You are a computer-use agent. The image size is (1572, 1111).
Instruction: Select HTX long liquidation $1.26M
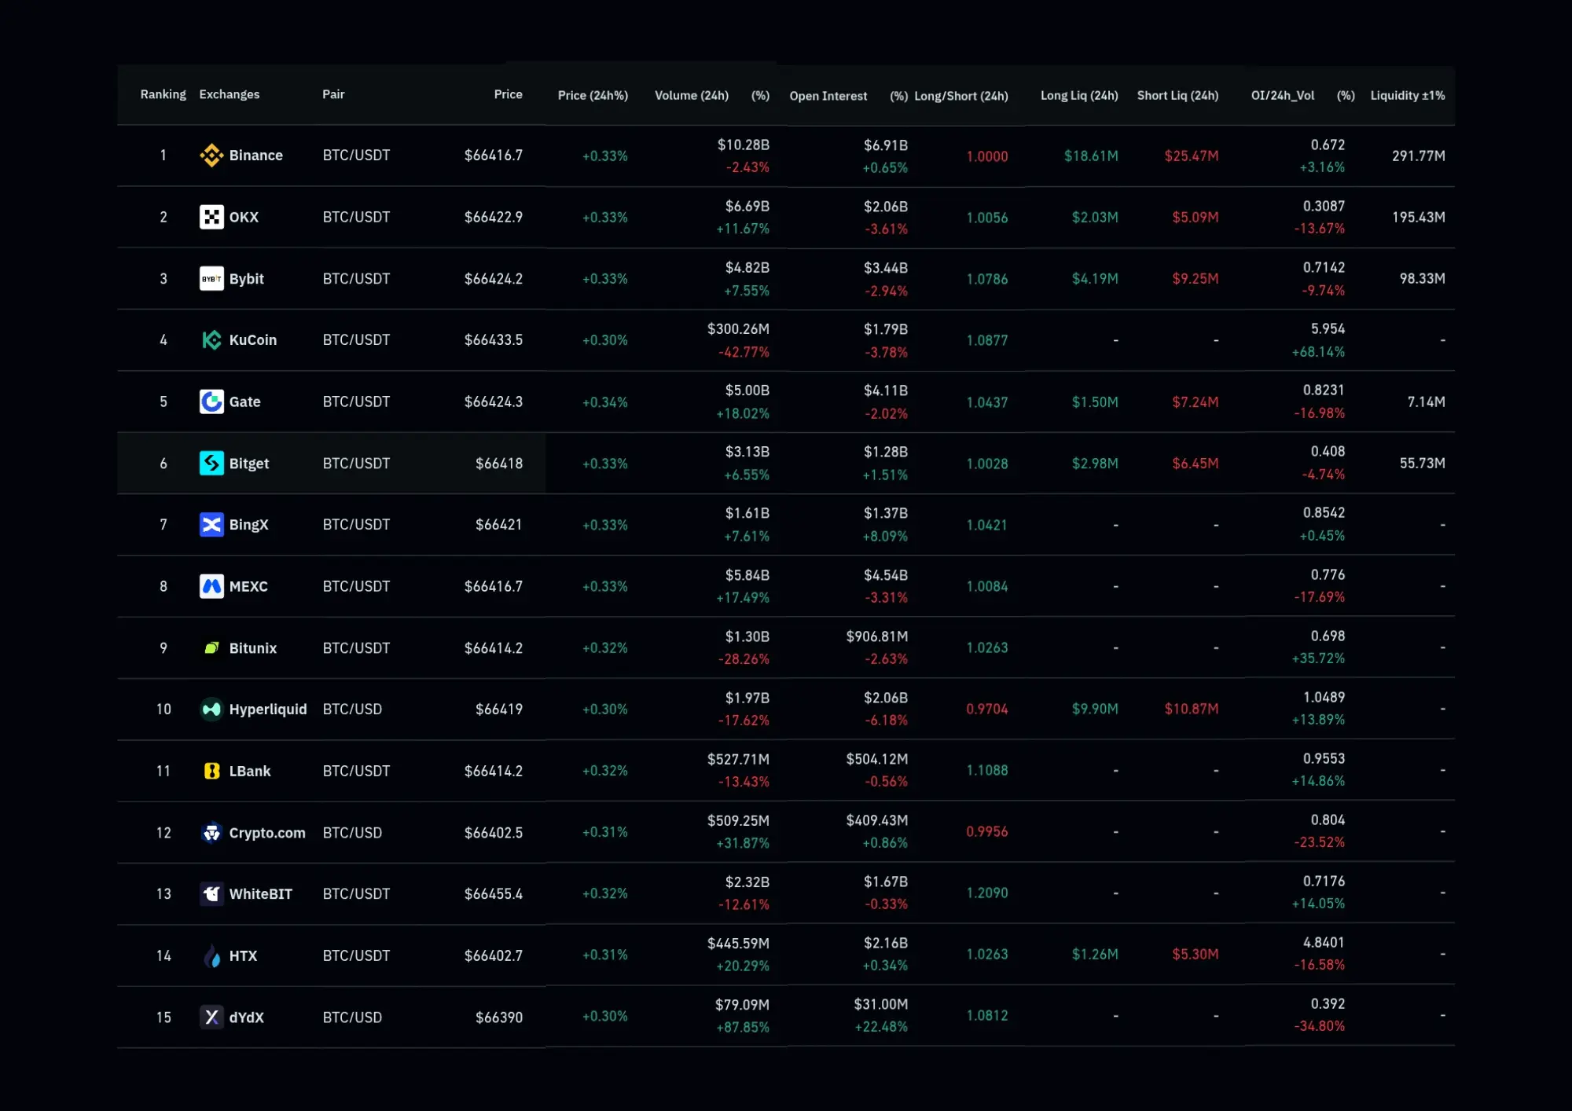1095,954
